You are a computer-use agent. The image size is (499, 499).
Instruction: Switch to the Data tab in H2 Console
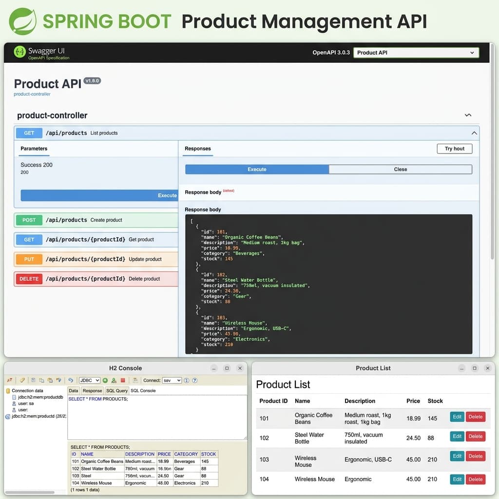[74, 390]
